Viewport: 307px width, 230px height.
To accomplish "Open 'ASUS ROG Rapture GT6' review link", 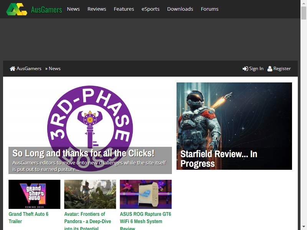I will pyautogui.click(x=145, y=221).
